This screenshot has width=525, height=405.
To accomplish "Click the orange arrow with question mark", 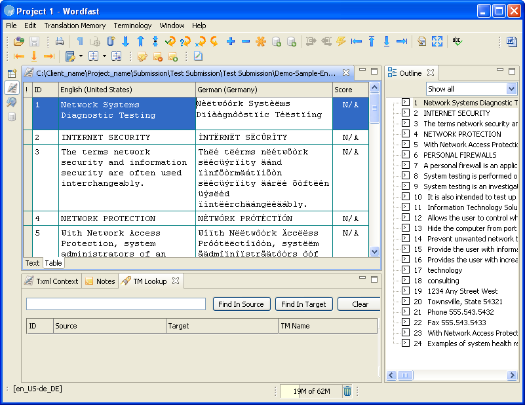I will click(x=185, y=41).
